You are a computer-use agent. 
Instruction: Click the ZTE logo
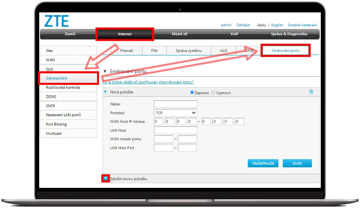click(x=57, y=21)
